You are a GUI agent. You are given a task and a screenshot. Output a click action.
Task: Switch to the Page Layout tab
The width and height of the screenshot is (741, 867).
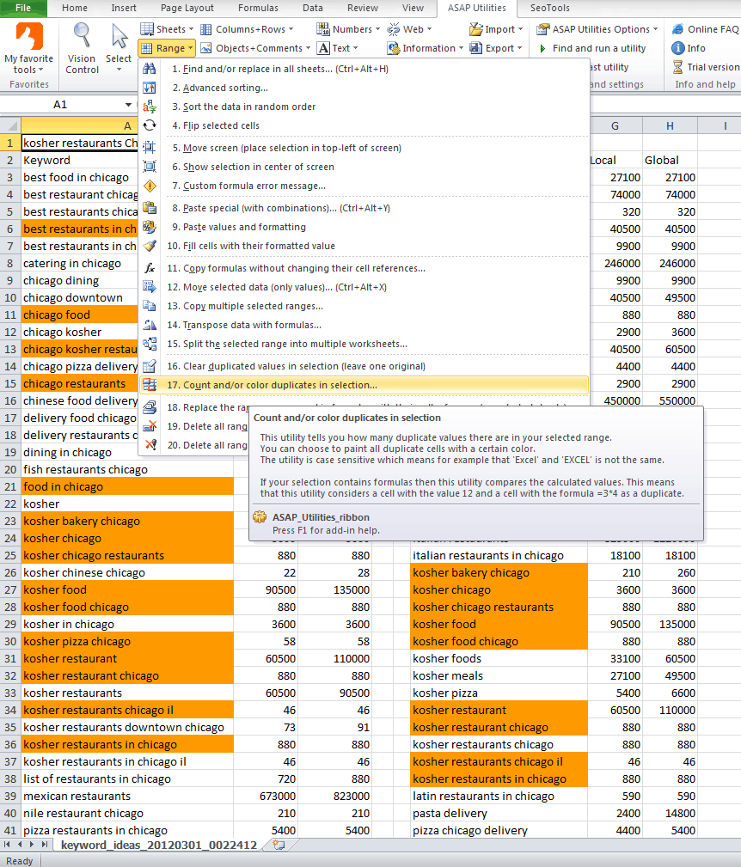(187, 8)
